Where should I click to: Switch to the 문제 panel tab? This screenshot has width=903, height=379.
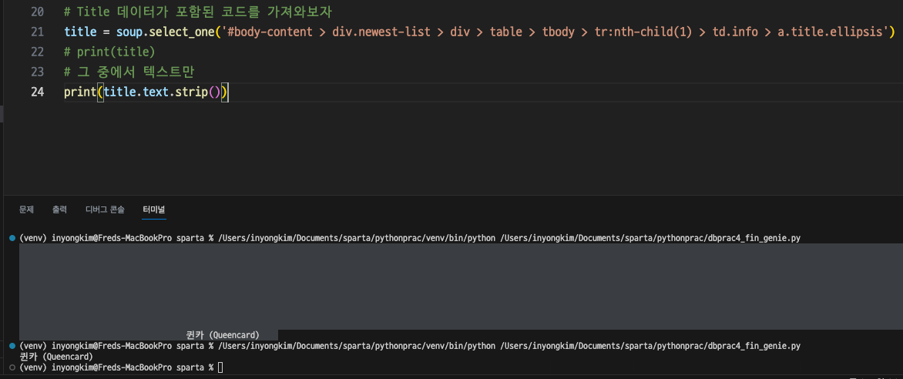tap(26, 210)
